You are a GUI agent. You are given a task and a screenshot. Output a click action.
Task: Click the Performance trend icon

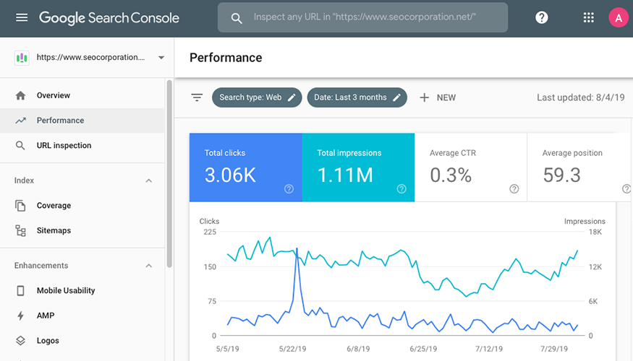tap(20, 121)
